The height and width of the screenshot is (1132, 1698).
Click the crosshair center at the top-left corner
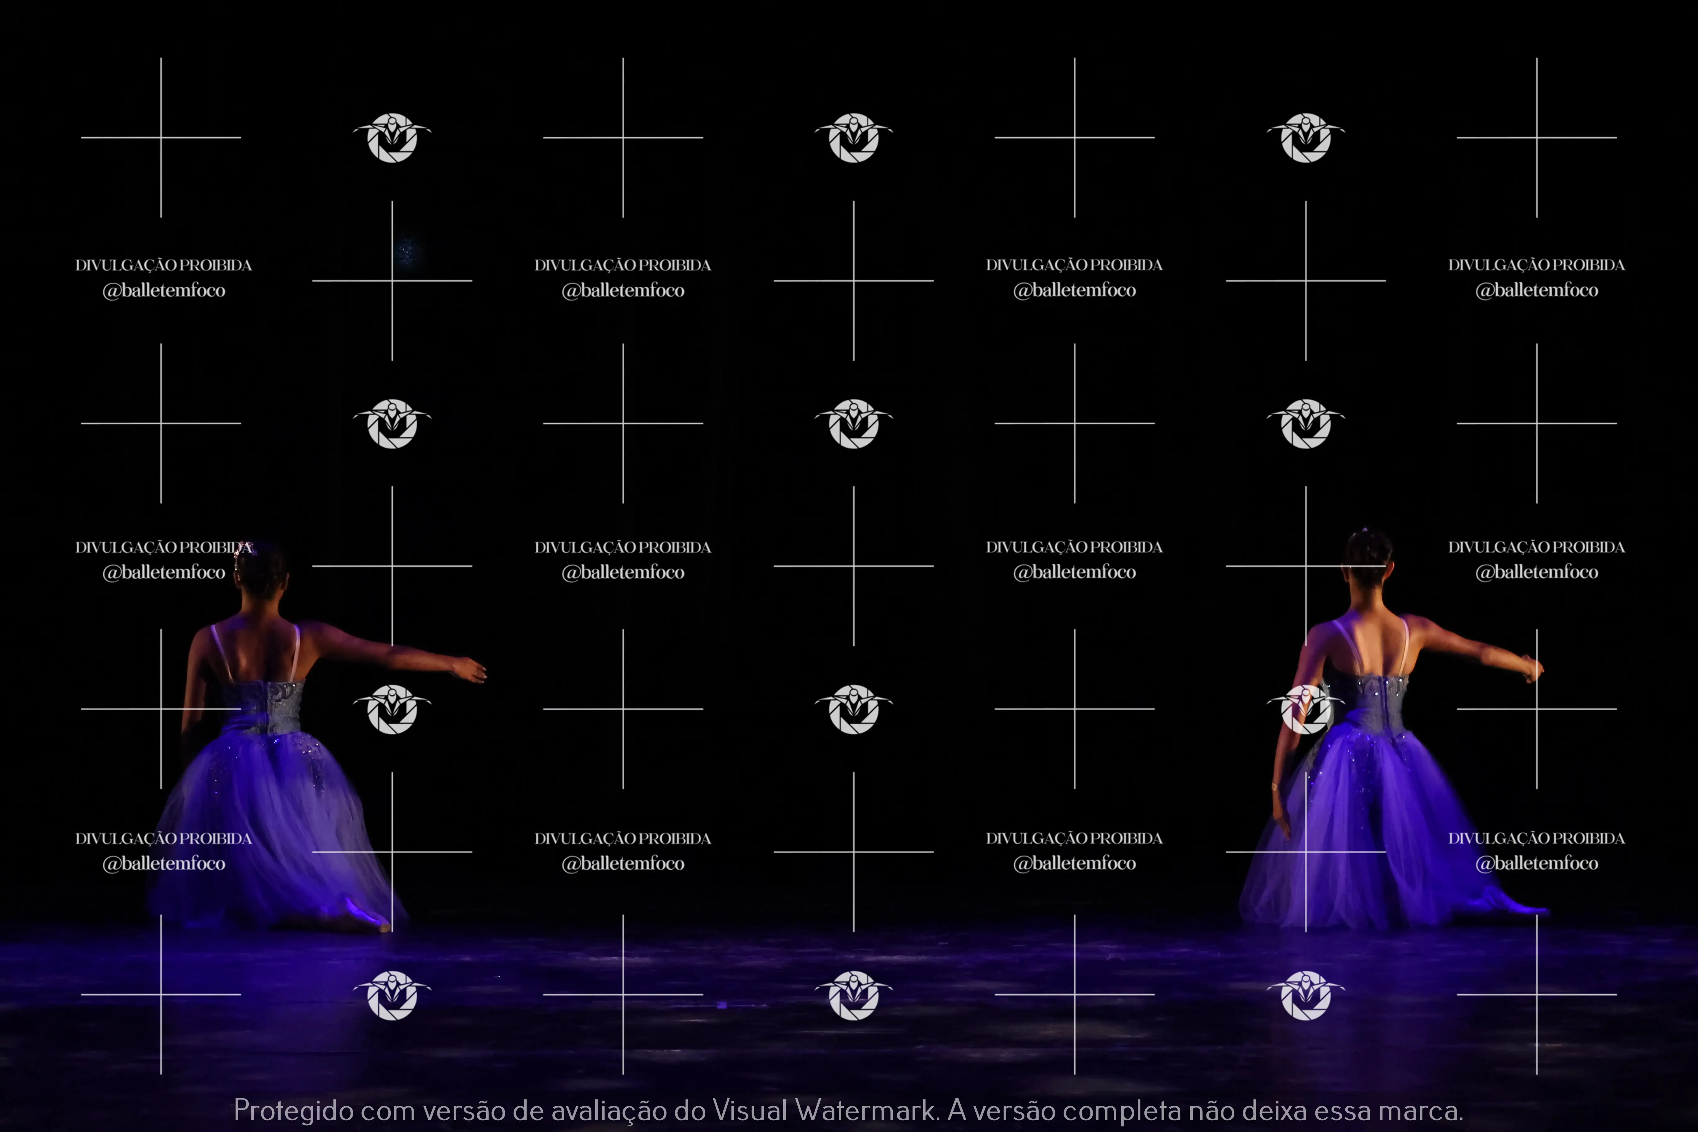pyautogui.click(x=161, y=137)
